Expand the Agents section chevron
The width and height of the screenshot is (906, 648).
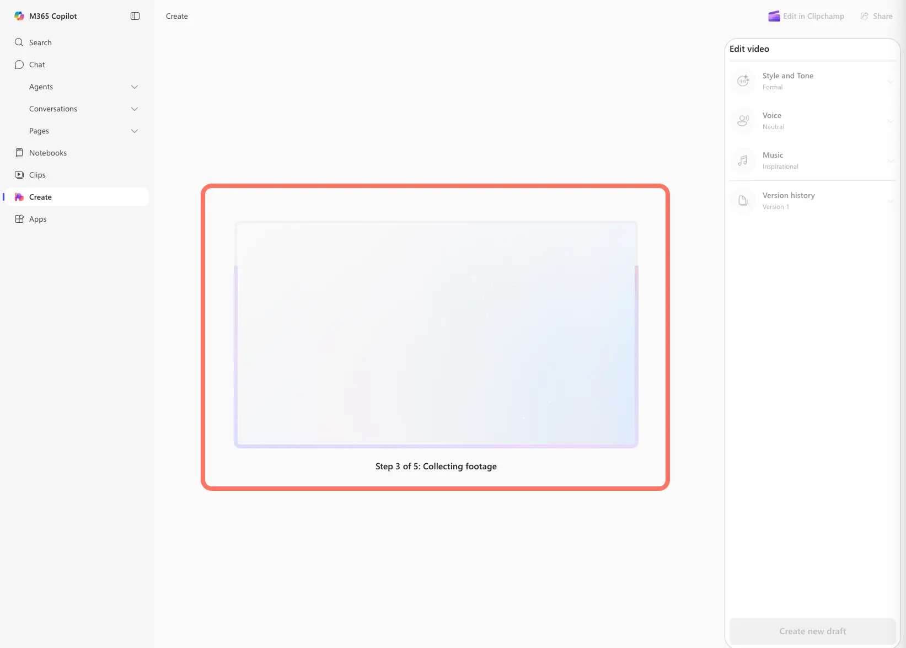click(x=135, y=87)
